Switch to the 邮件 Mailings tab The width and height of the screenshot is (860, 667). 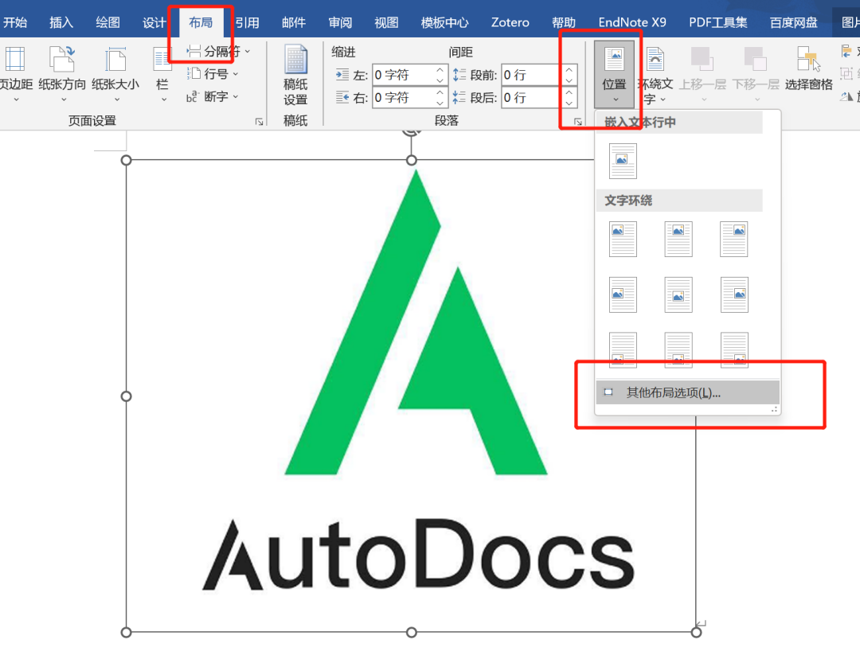coord(293,22)
